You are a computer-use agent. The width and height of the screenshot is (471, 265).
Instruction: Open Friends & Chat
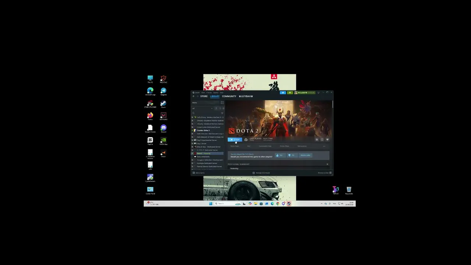tap(325, 173)
